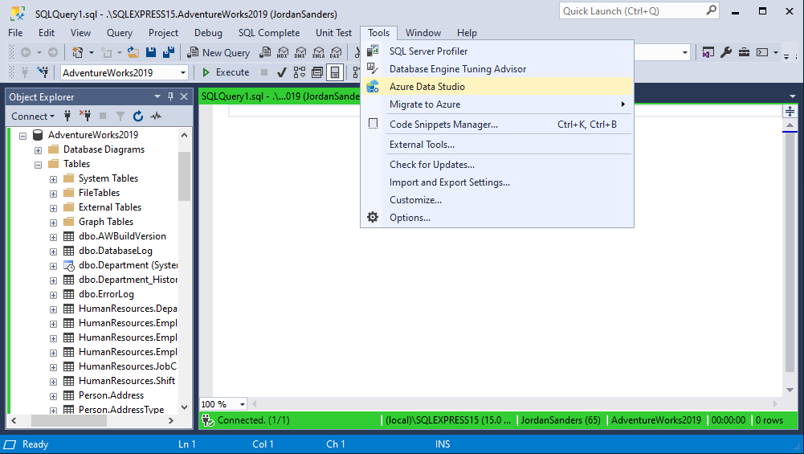The height and width of the screenshot is (454, 804).
Task: Open the Connect dropdown in Object Explorer
Action: click(33, 116)
